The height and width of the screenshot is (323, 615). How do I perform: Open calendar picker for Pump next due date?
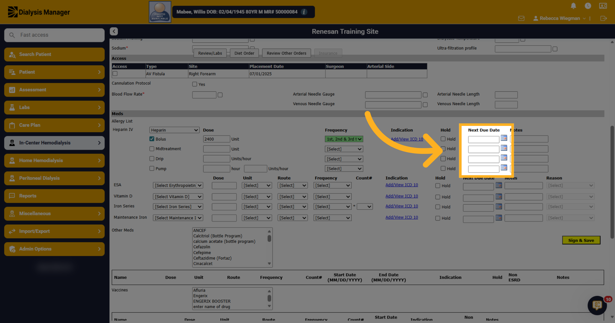pos(504,168)
